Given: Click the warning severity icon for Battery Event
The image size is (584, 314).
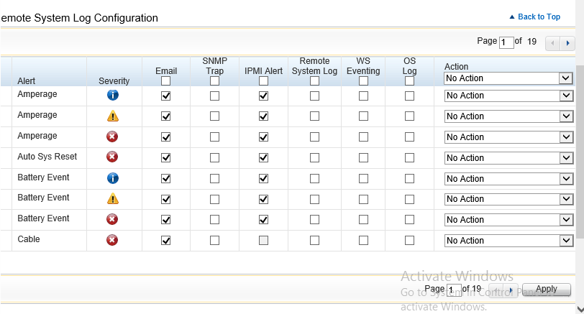Looking at the screenshot, I should (x=113, y=199).
